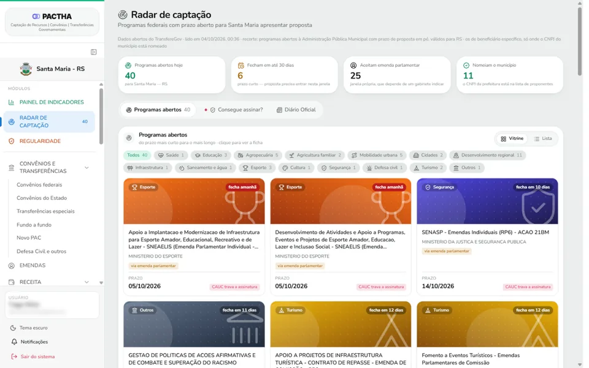Filter programs by Educação
Image resolution: width=589 pixels, height=368 pixels.
click(210, 155)
